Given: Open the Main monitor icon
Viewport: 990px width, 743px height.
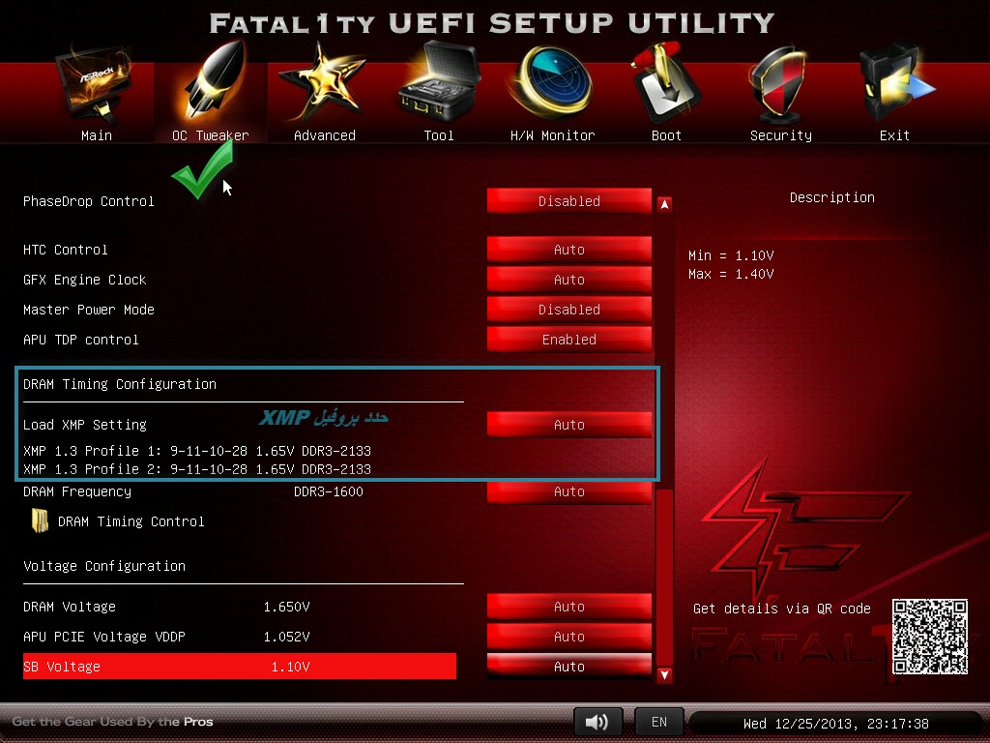Looking at the screenshot, I should (95, 85).
